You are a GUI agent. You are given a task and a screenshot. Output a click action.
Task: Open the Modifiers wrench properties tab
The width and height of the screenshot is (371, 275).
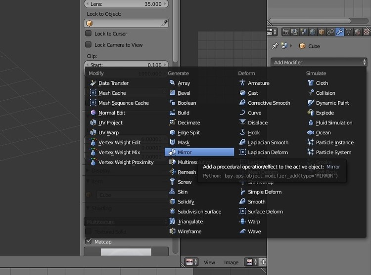click(339, 32)
